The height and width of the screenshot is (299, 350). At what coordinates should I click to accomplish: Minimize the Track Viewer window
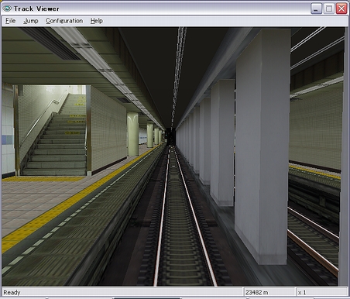tap(316, 9)
